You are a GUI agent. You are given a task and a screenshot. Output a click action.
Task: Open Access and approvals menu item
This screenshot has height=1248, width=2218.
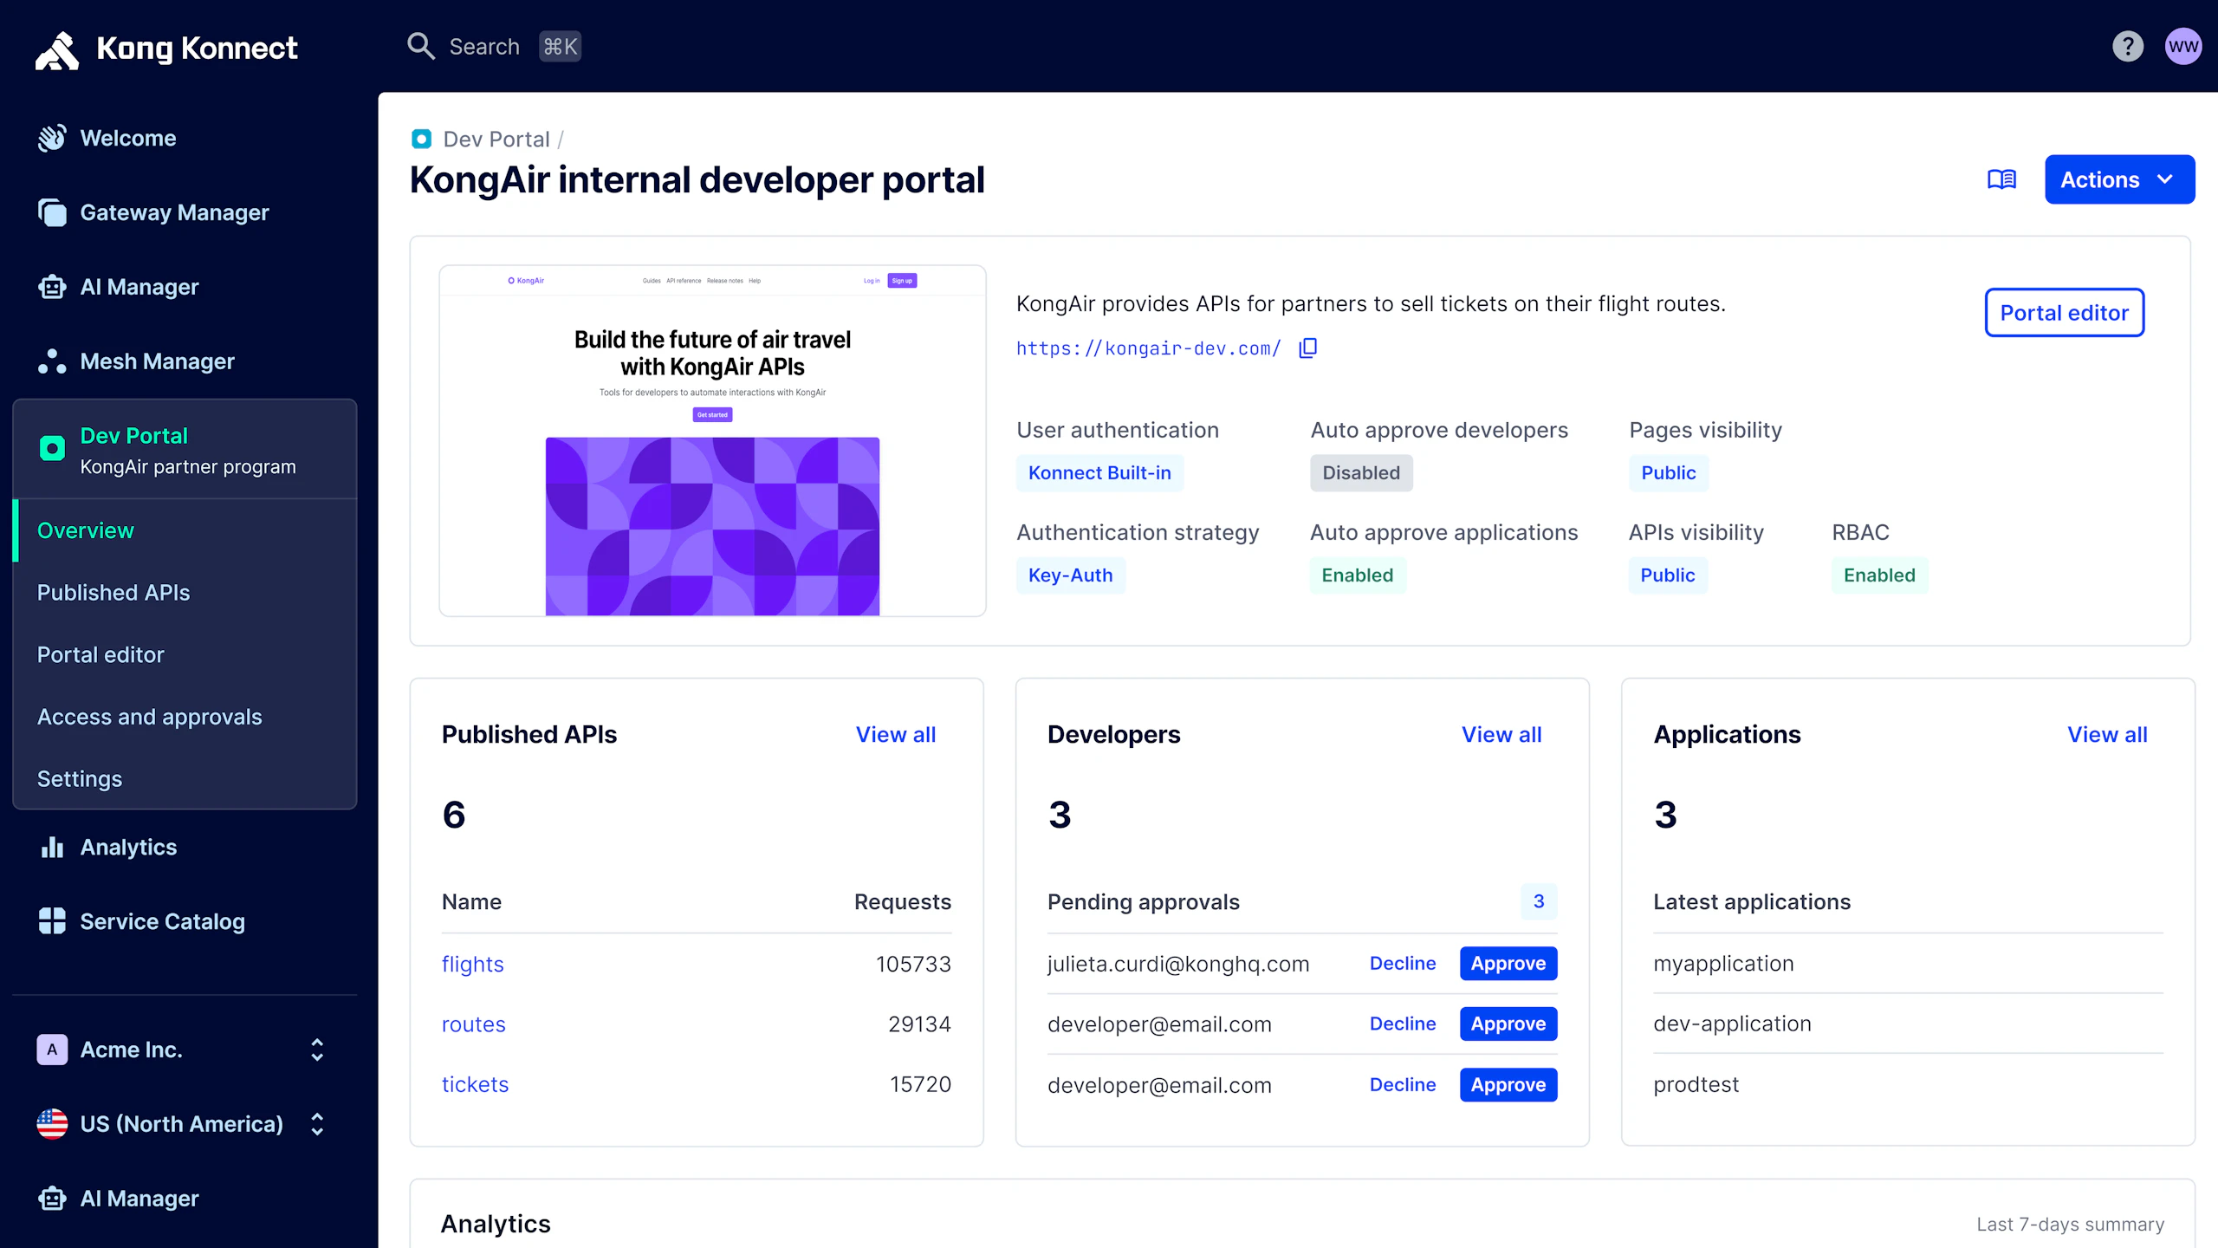(149, 717)
